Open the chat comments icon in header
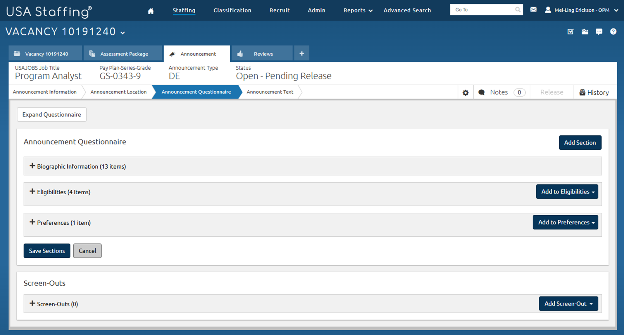Image resolution: width=624 pixels, height=335 pixels. (x=599, y=32)
